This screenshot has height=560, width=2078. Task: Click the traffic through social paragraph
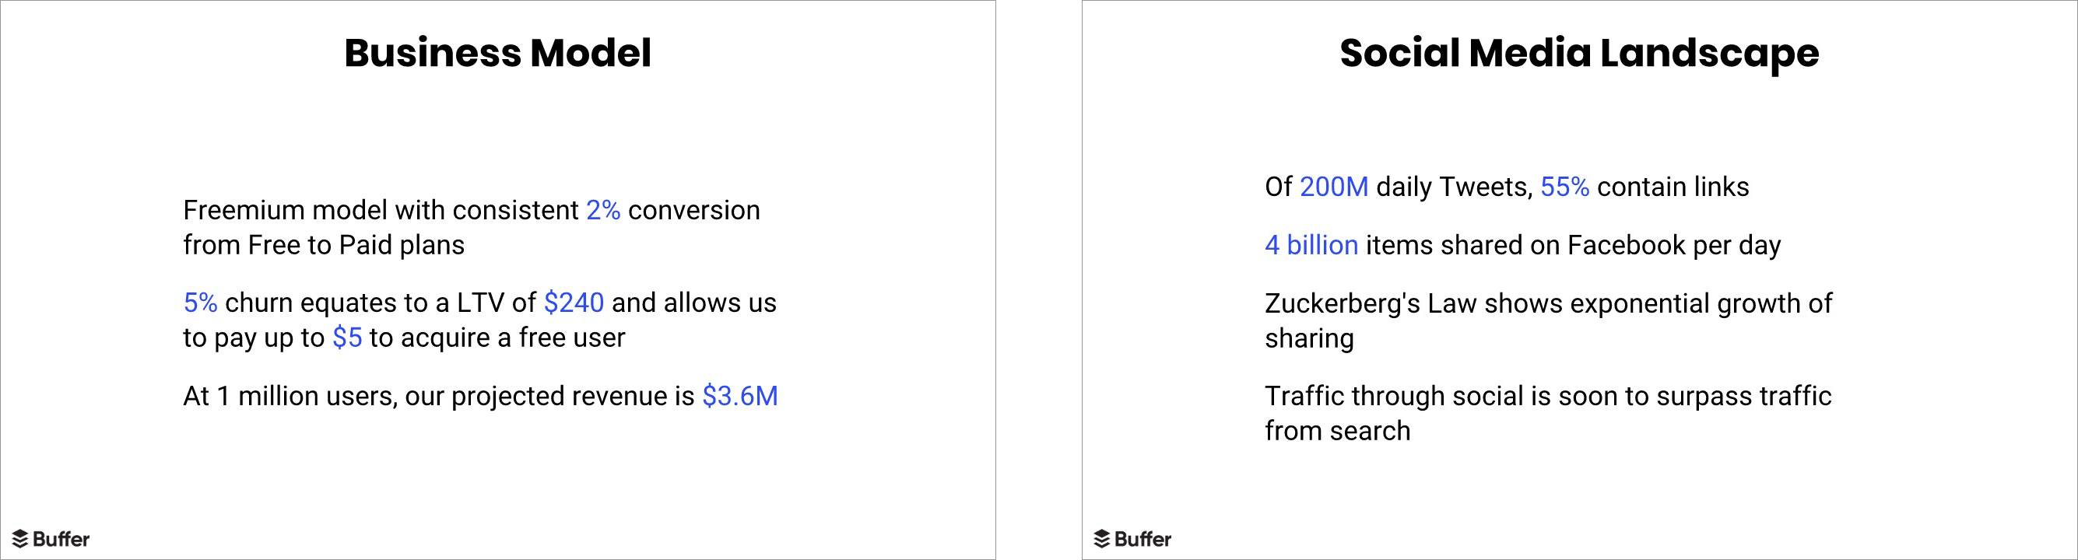[1548, 413]
